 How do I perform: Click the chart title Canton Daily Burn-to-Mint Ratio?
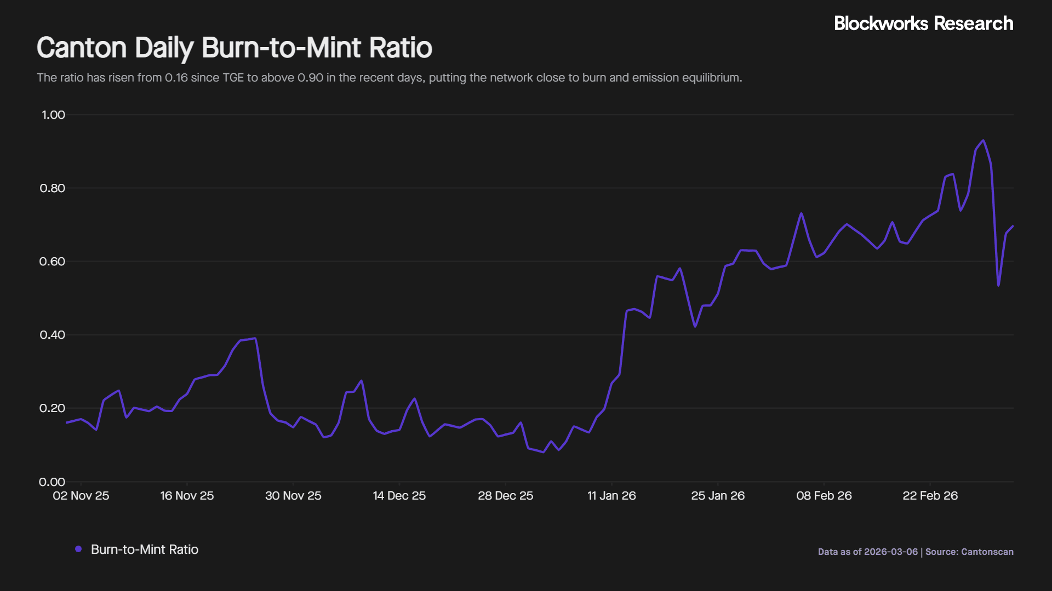234,48
